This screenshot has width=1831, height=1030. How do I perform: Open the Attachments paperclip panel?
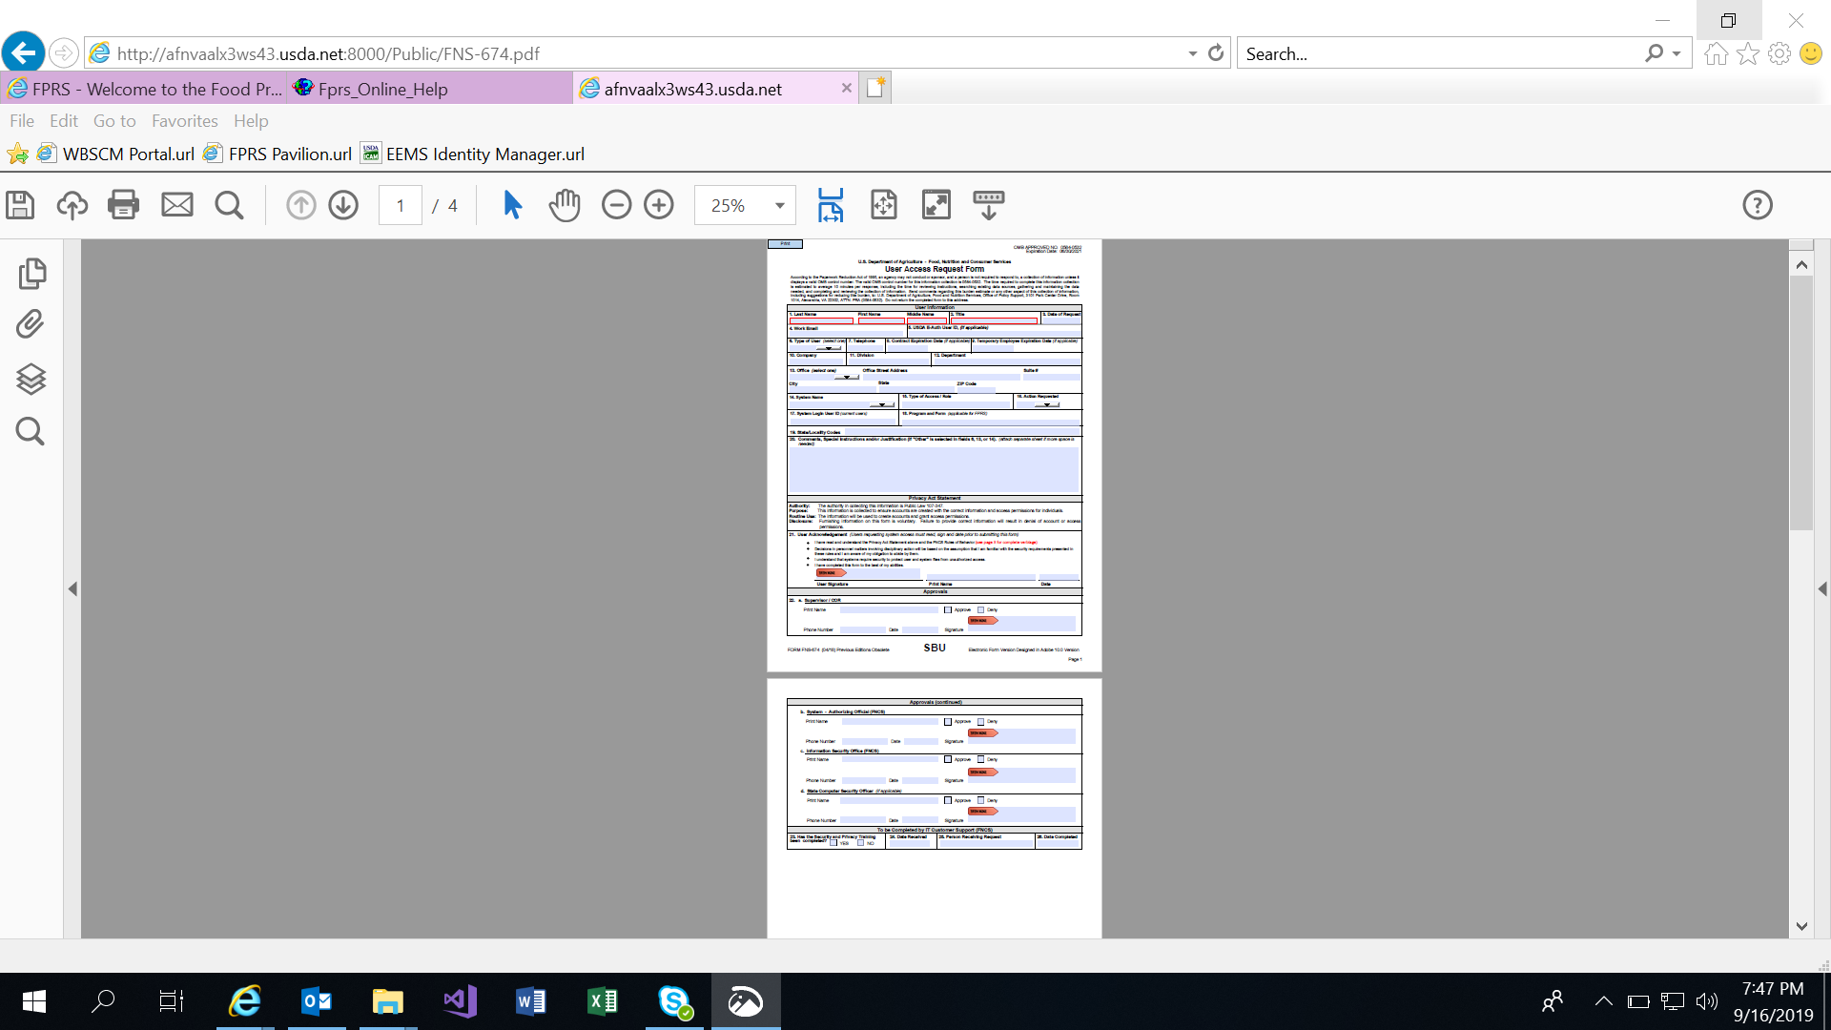pos(31,325)
